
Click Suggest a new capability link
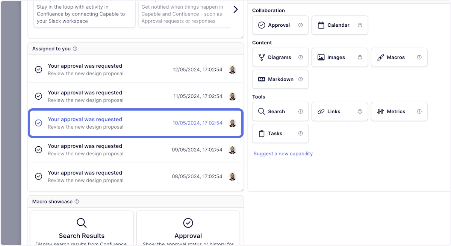coord(283,153)
